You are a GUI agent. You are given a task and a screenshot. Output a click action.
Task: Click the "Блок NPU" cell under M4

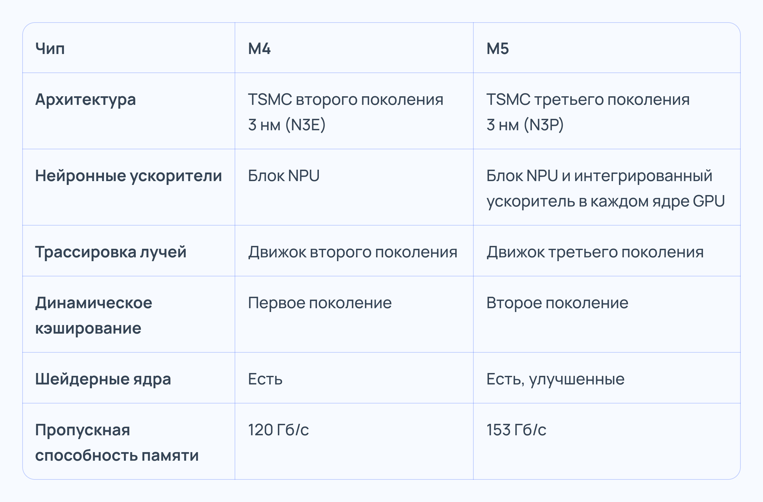(x=284, y=176)
